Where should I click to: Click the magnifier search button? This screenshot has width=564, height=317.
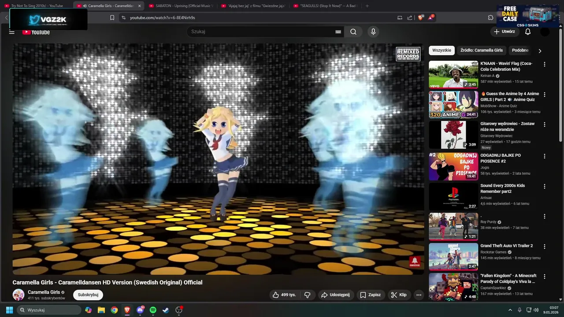[353, 32]
